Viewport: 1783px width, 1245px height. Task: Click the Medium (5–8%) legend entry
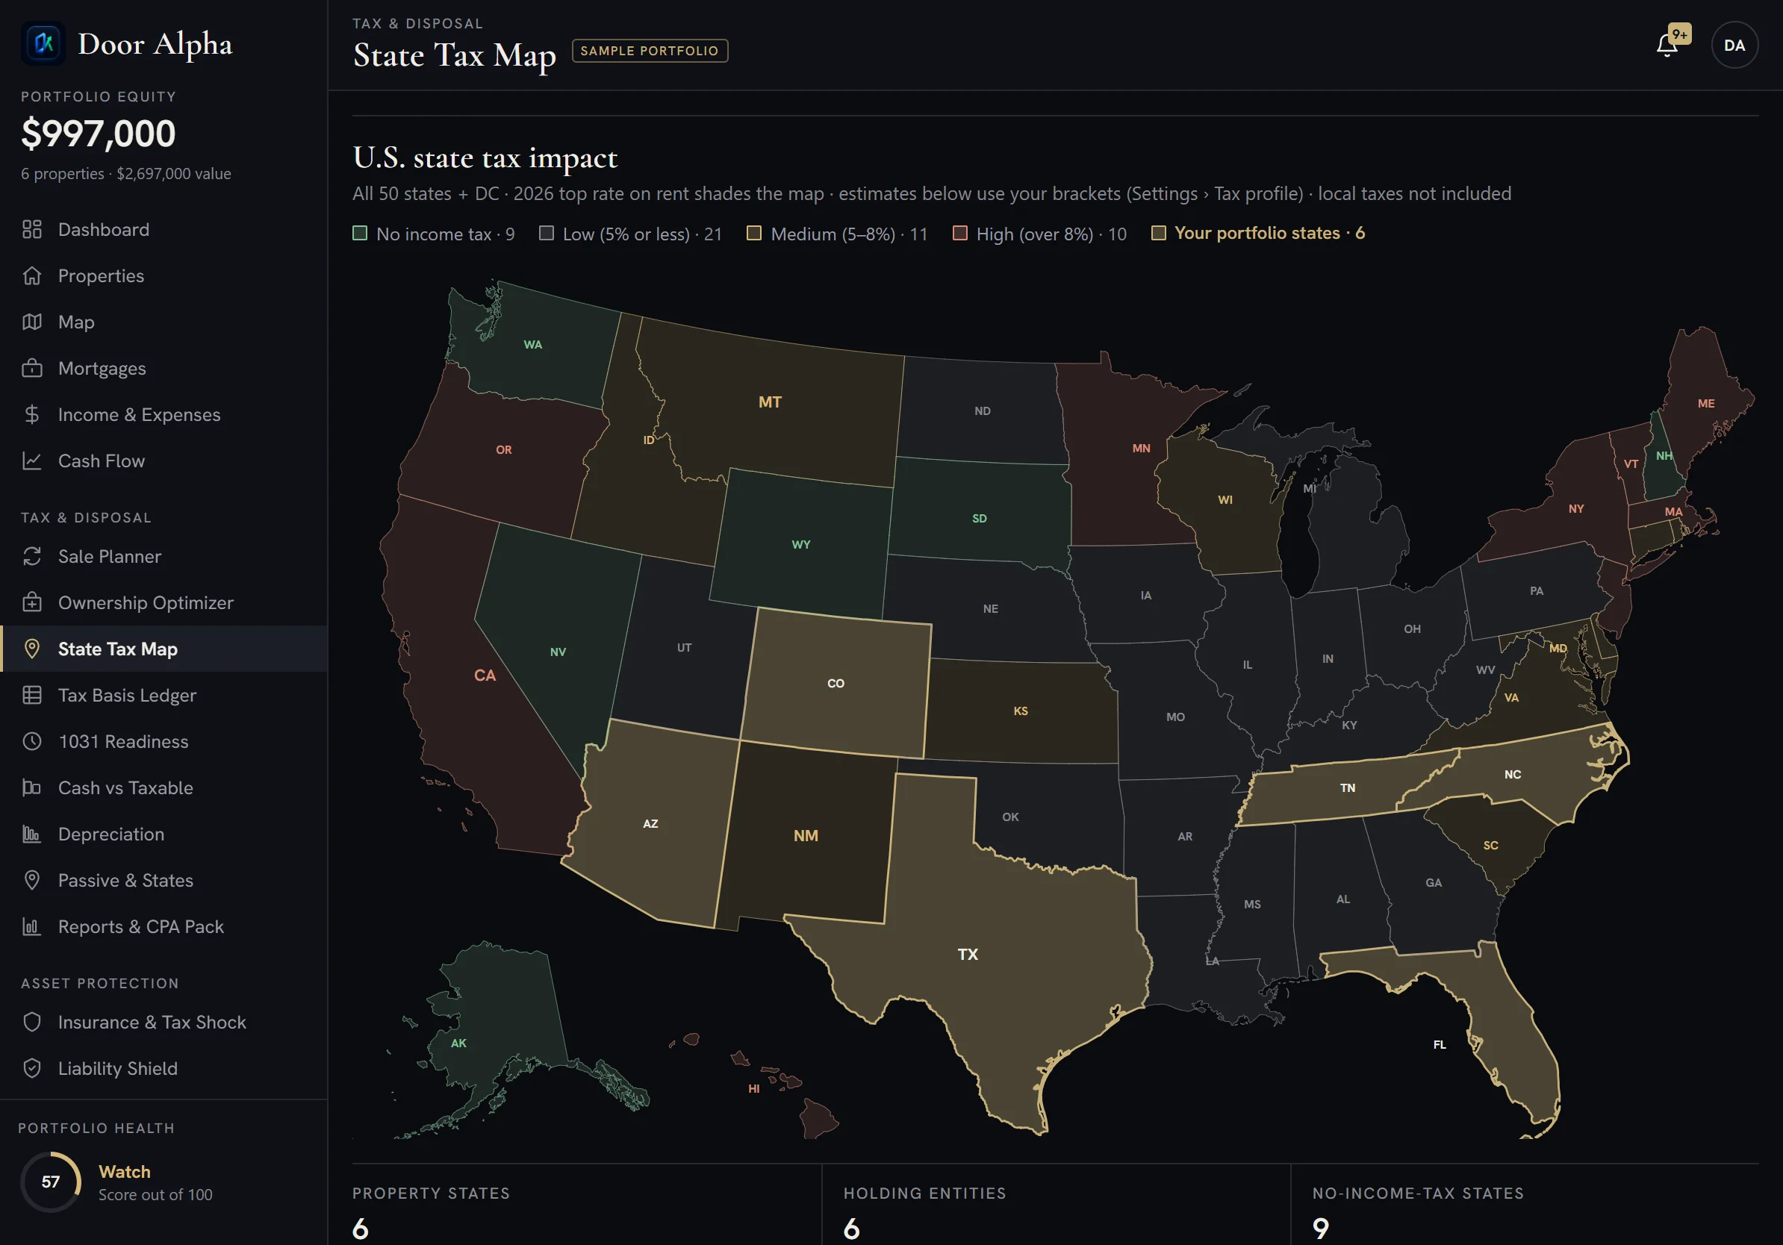pos(837,234)
